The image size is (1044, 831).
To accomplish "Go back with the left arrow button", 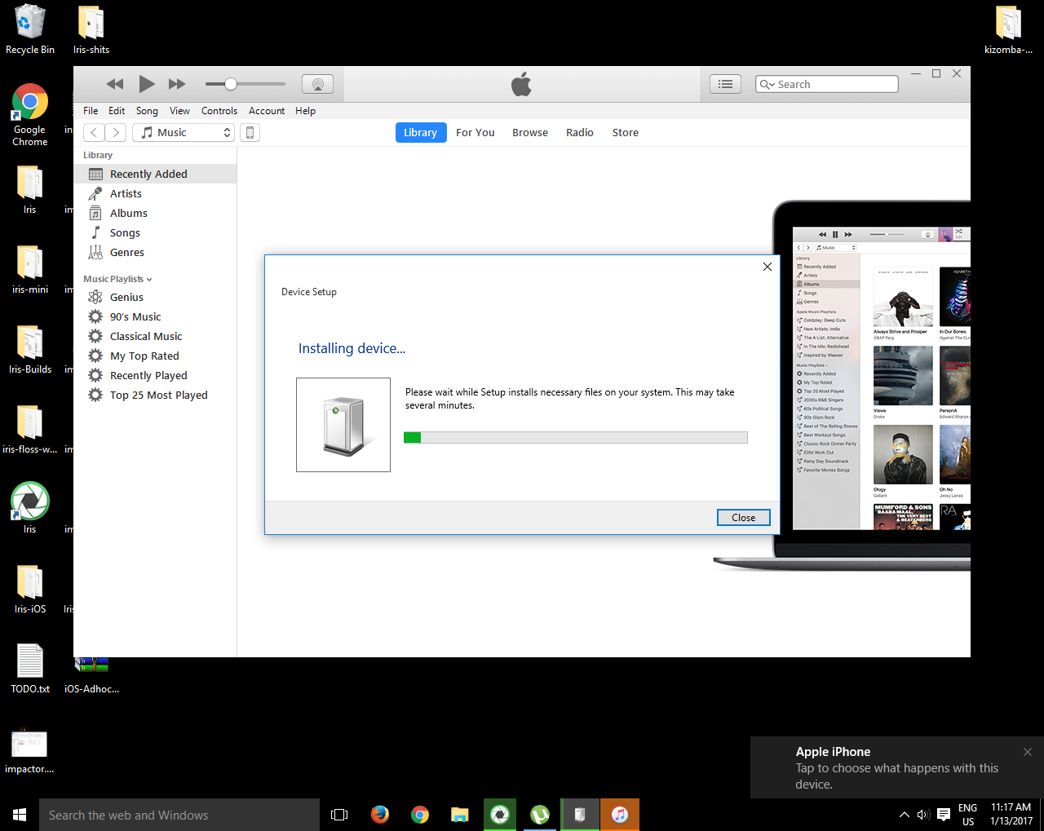I will tap(94, 132).
